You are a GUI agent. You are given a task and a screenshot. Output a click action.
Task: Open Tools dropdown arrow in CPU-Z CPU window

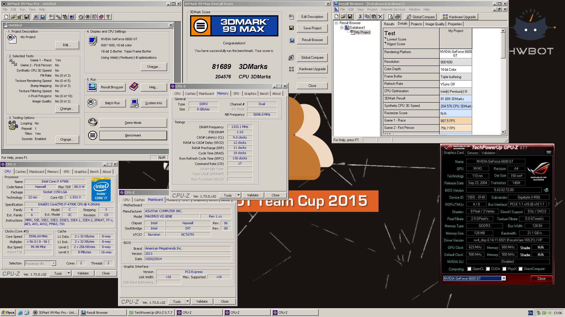coord(69,273)
